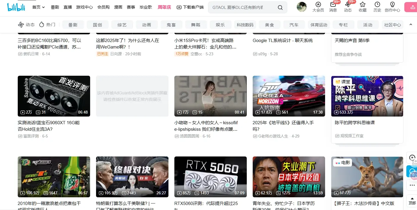Click 1万点赞 tag beside 空蕾cc

pyautogui.click(x=182, y=54)
